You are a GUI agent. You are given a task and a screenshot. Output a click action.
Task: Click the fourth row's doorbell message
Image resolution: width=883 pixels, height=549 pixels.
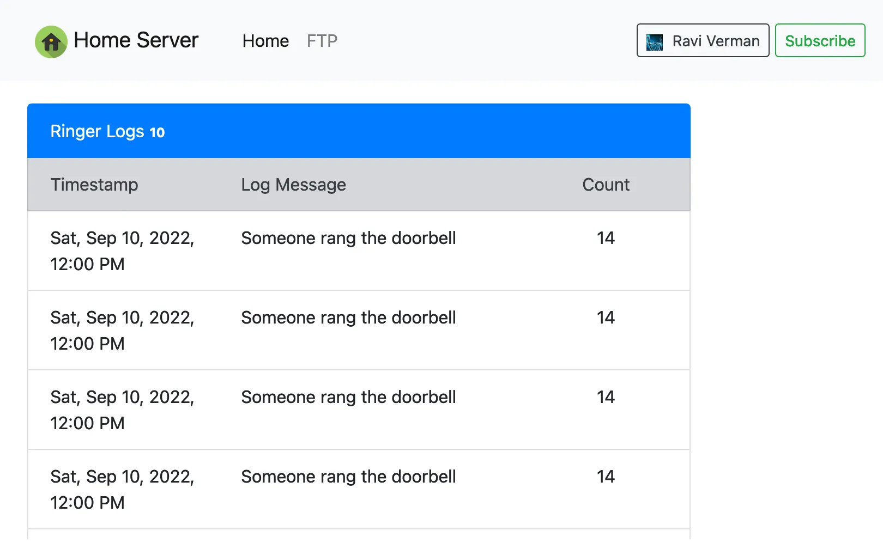pyautogui.click(x=348, y=477)
